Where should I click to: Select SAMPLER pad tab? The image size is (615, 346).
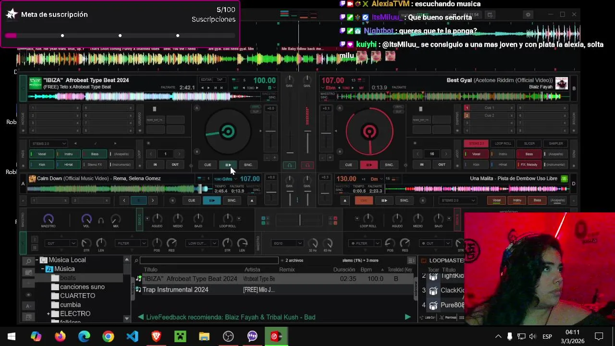click(x=555, y=144)
